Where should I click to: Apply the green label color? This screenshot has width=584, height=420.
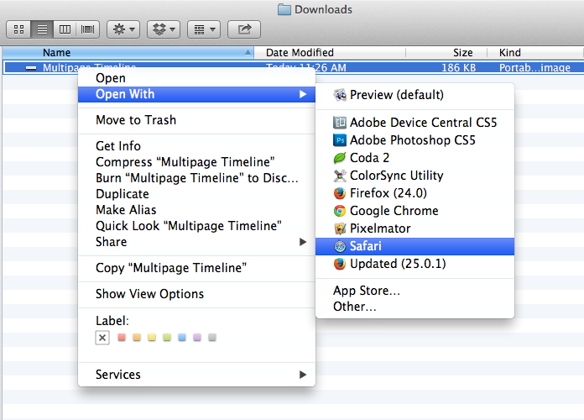(x=167, y=338)
